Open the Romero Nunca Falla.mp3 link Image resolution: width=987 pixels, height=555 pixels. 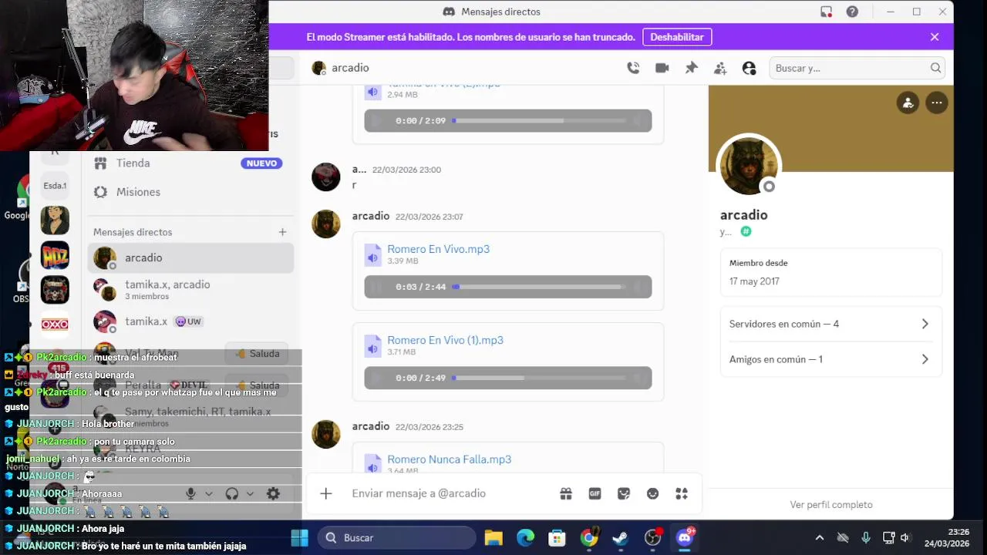(449, 459)
